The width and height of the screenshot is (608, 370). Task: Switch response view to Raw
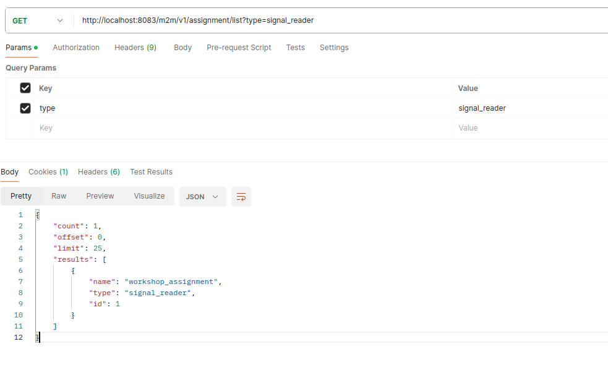click(x=59, y=196)
